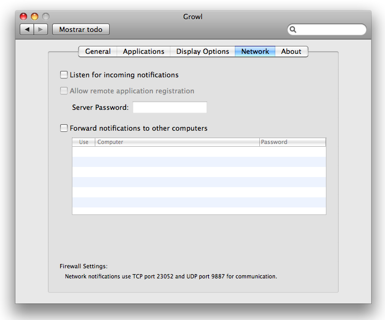Enable Listen for incoming notifications
385x320 pixels.
click(x=64, y=75)
